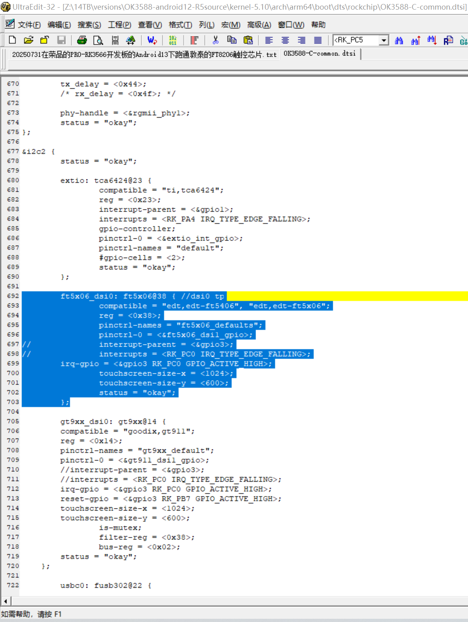The height and width of the screenshot is (622, 468).
Task: Click the column mode icon with red lines
Action: 194,40
